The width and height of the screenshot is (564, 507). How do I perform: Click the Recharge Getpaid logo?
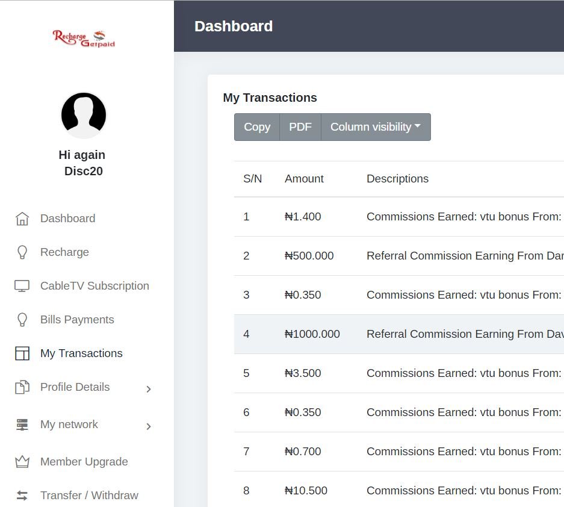coord(84,39)
